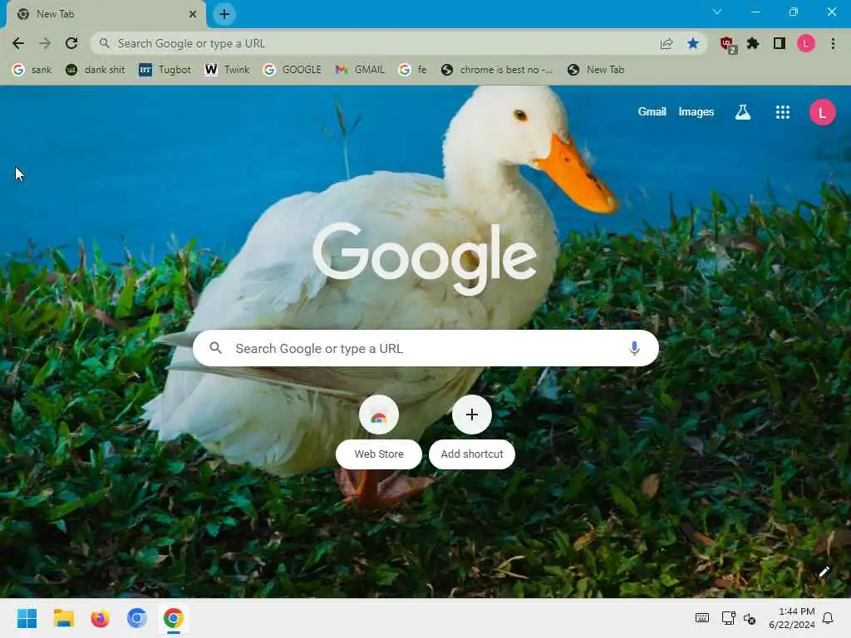The height and width of the screenshot is (638, 851).
Task: Click the Web Store label
Action: pyautogui.click(x=379, y=454)
